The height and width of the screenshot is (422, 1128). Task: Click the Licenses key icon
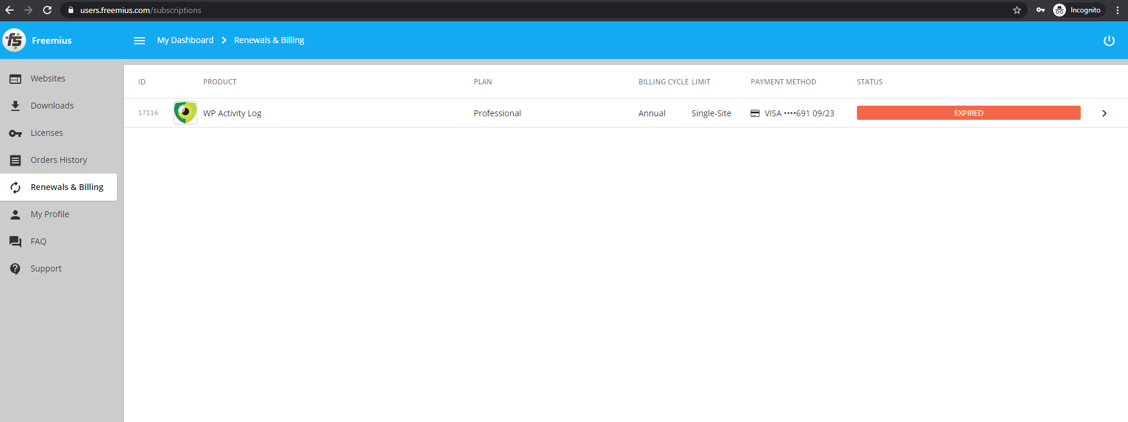(15, 133)
